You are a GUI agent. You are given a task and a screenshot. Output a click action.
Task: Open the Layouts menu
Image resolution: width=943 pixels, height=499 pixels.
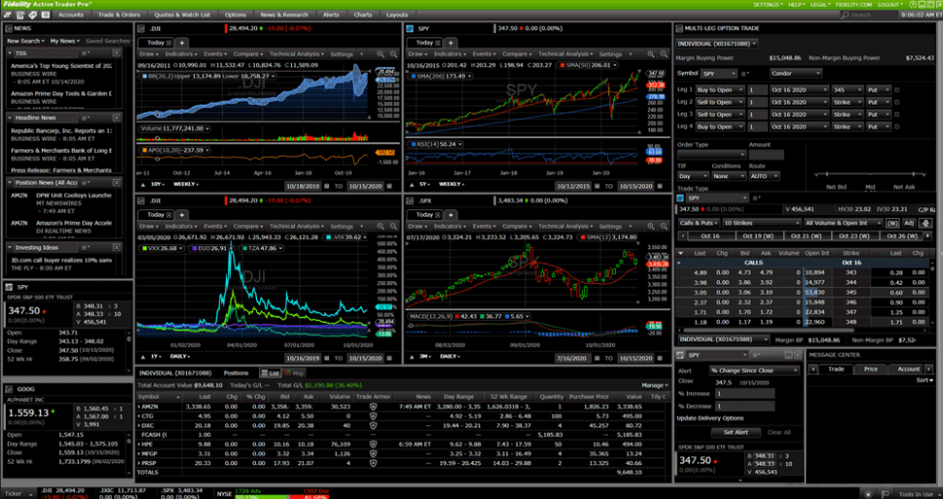click(x=397, y=15)
